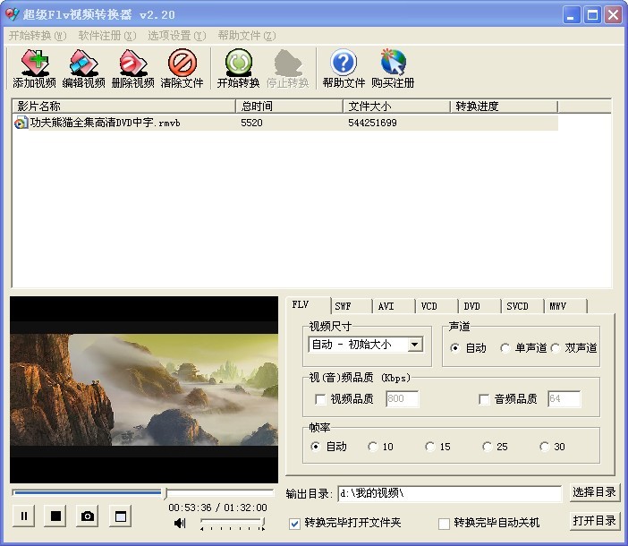Switch to the VCD output tab
This screenshot has width=628, height=546.
point(437,306)
